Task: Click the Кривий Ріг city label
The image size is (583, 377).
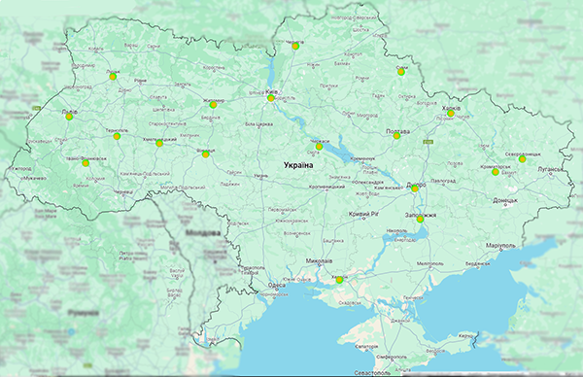Action: pos(364,214)
